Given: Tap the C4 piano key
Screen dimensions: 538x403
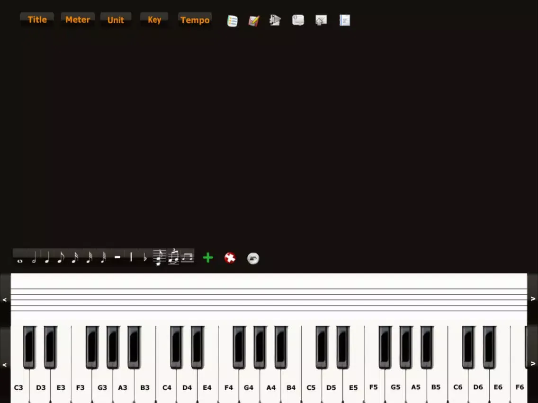Looking at the screenshot, I should coord(167,387).
